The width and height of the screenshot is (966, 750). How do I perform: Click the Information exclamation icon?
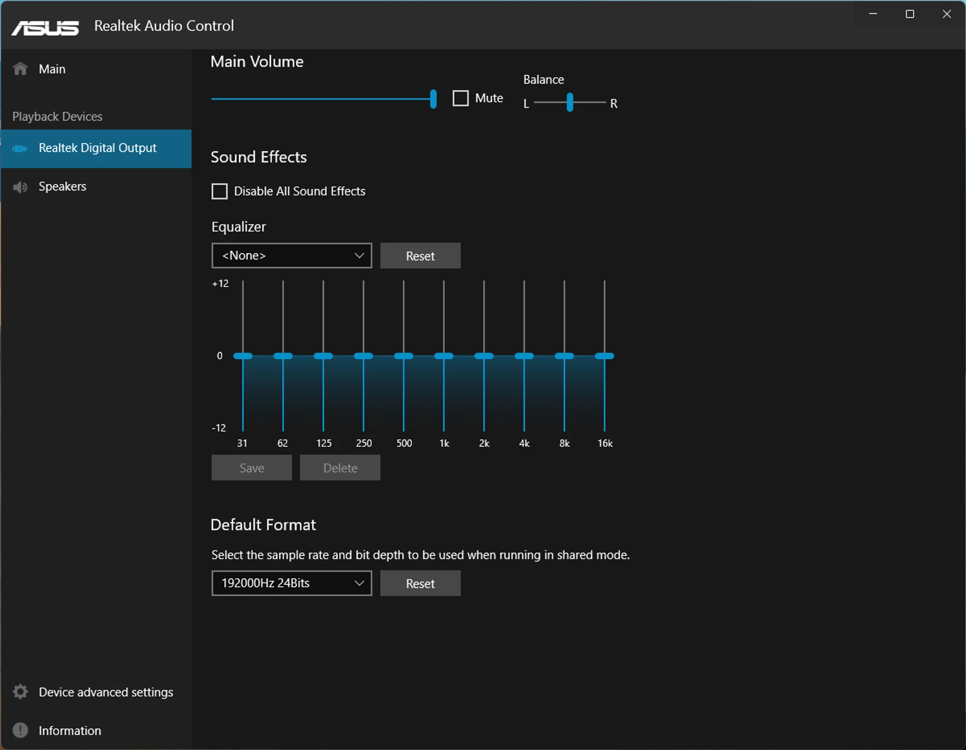[x=20, y=730]
